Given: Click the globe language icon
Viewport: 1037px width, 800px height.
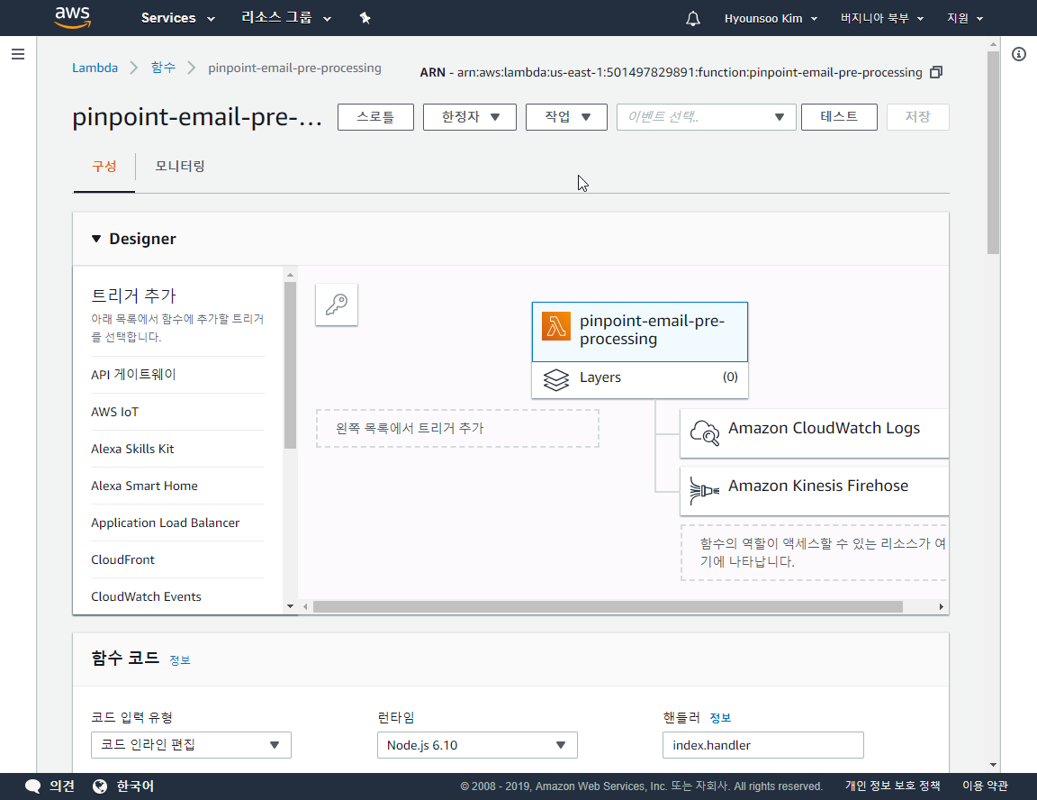Looking at the screenshot, I should coord(100,786).
